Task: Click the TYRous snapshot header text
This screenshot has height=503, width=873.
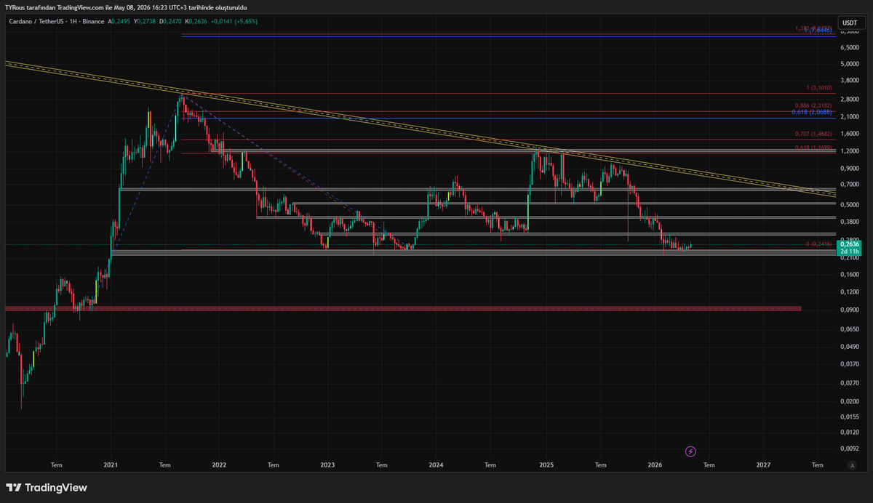Action: click(127, 7)
